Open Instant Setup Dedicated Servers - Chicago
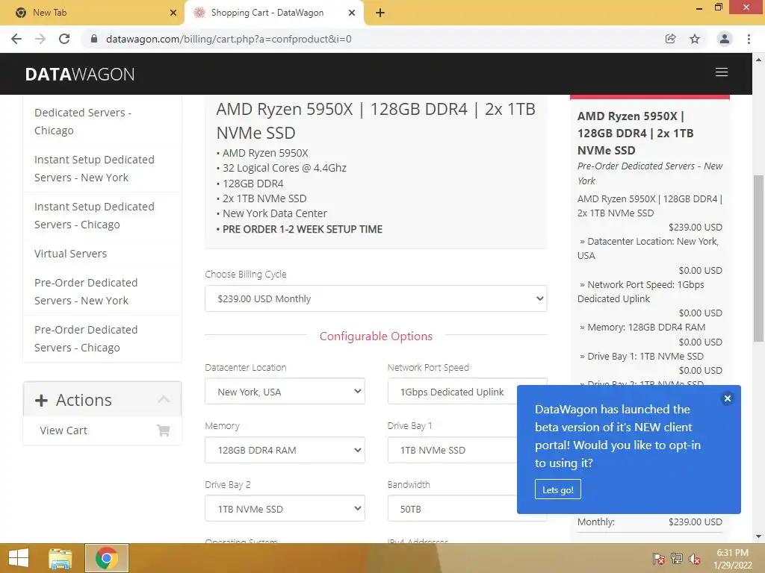 pyautogui.click(x=94, y=216)
